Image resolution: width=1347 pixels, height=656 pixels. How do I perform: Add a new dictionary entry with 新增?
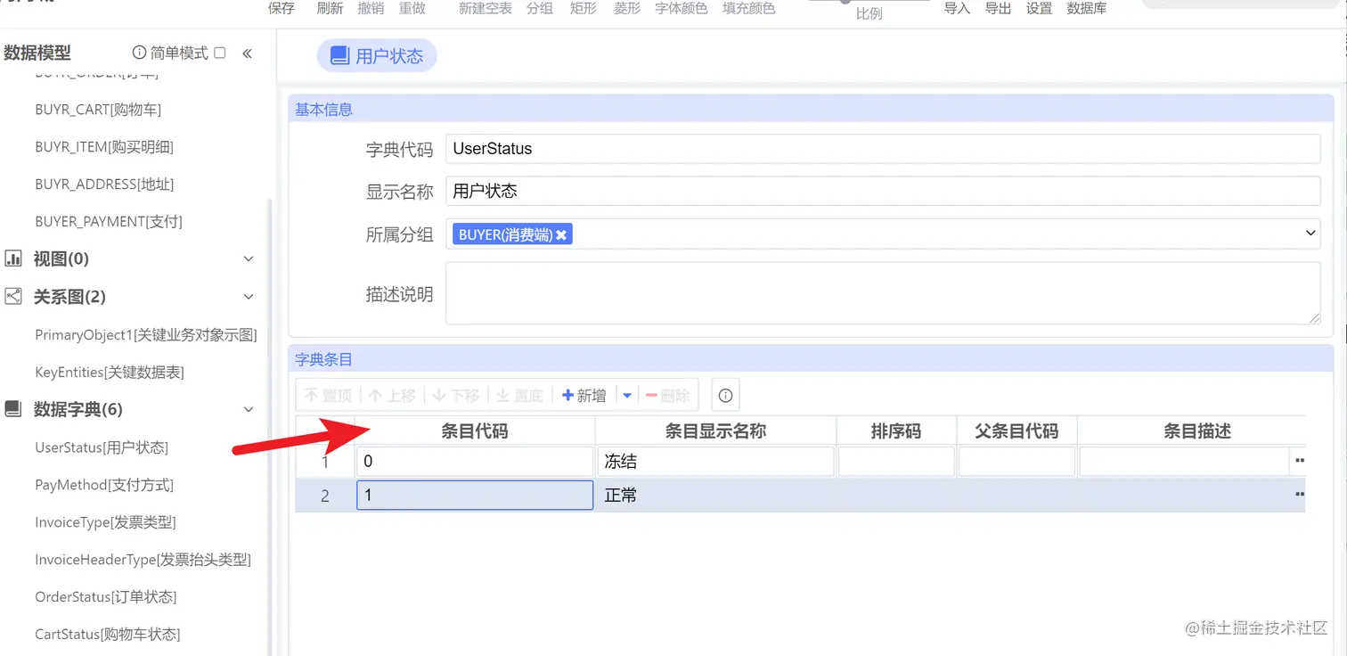584,396
